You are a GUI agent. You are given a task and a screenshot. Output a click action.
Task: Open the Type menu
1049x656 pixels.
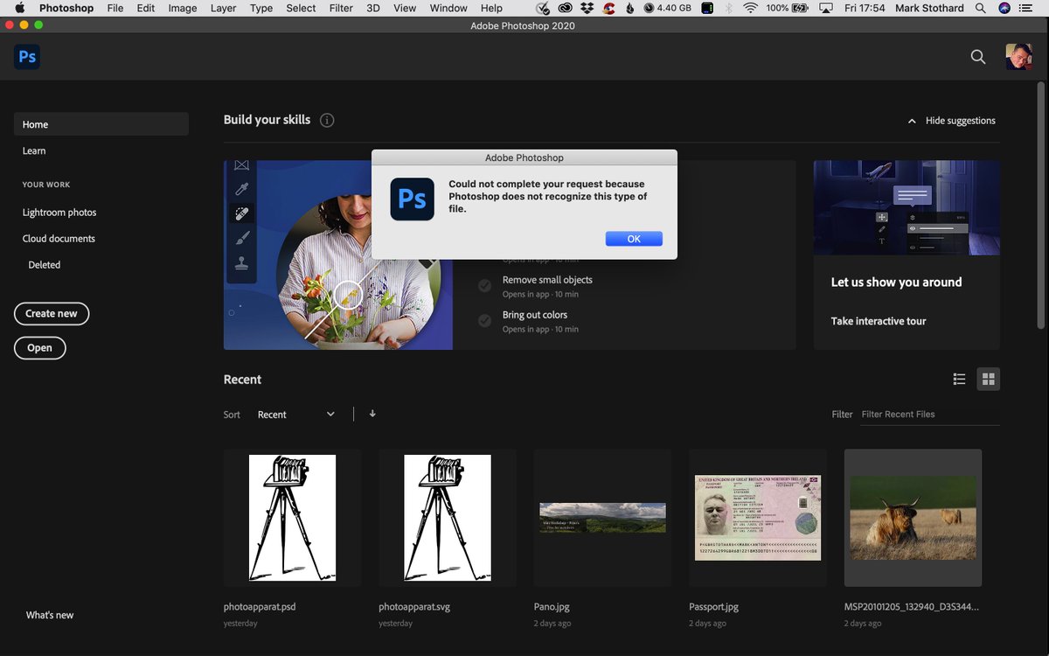(x=261, y=8)
